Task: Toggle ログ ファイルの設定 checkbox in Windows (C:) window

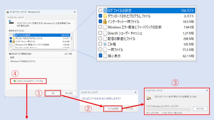Action: coord(11,35)
